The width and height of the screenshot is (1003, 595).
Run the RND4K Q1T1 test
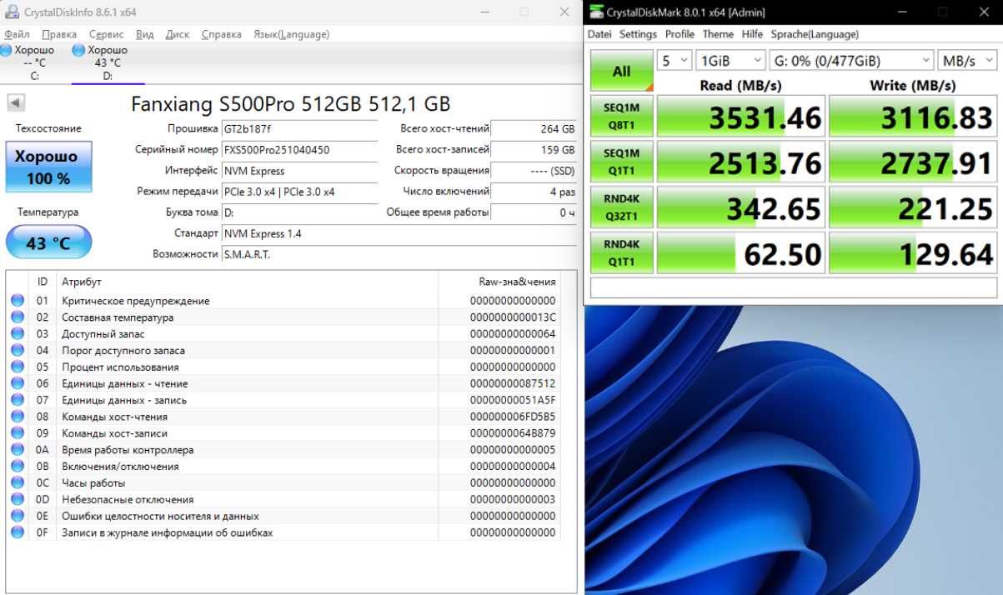(622, 252)
